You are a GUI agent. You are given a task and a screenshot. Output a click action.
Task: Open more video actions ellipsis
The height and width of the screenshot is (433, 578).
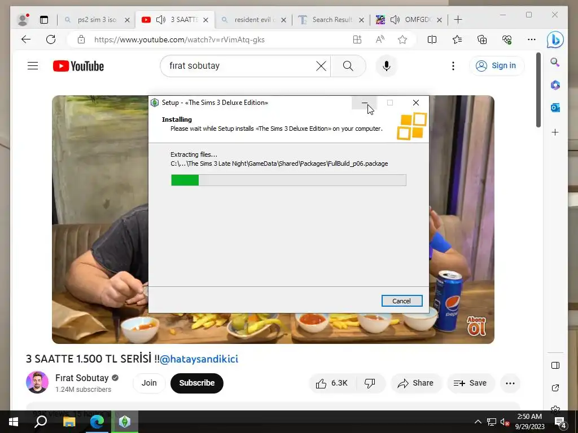click(510, 383)
